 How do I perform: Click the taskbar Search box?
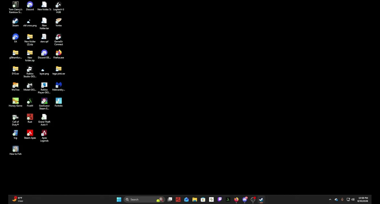[144, 199]
